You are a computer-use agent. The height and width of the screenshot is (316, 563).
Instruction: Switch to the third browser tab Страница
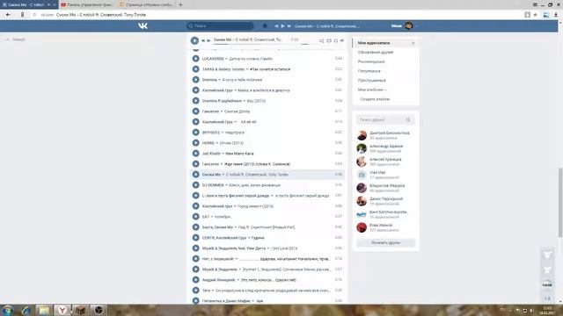click(146, 4)
